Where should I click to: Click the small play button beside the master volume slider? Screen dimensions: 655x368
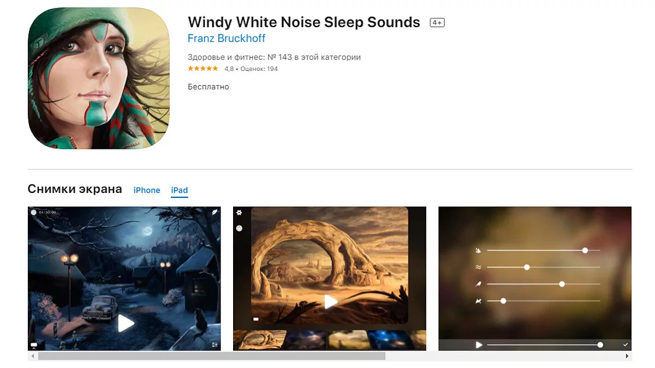click(x=479, y=345)
